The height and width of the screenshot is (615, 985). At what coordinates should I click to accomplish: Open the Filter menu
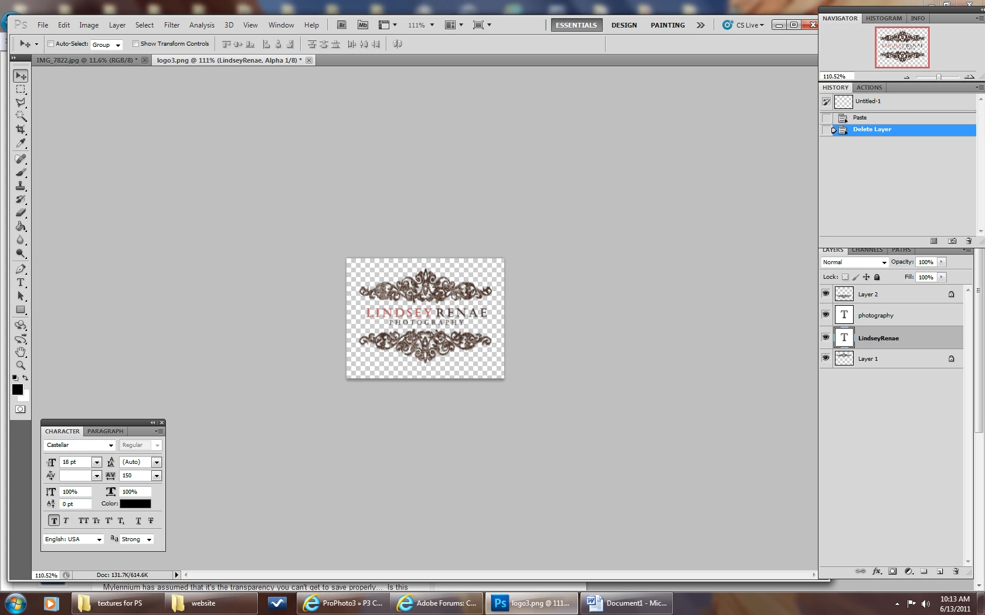click(x=172, y=25)
